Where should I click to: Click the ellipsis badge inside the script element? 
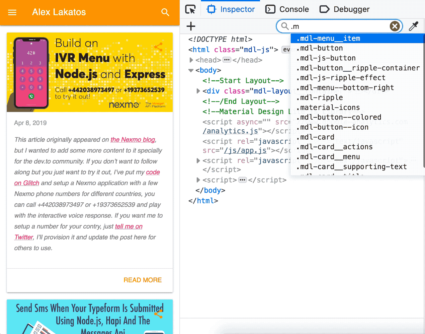point(243,180)
